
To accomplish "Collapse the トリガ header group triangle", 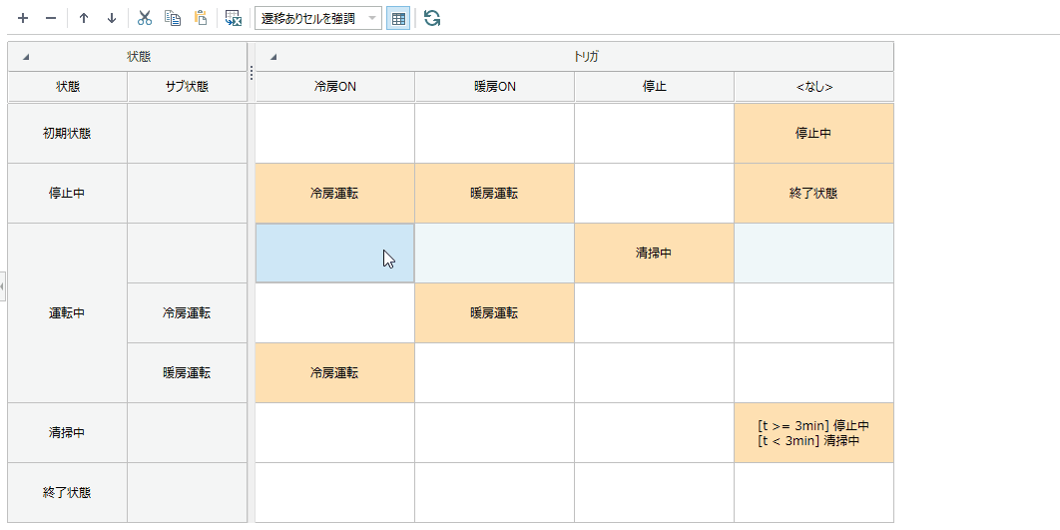I will tap(273, 58).
